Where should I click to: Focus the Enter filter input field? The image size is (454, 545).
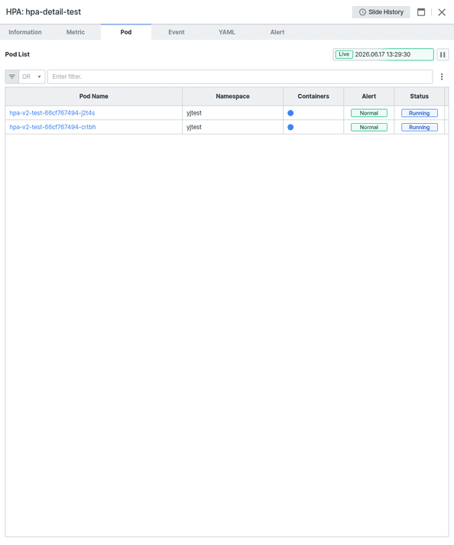[x=240, y=76]
